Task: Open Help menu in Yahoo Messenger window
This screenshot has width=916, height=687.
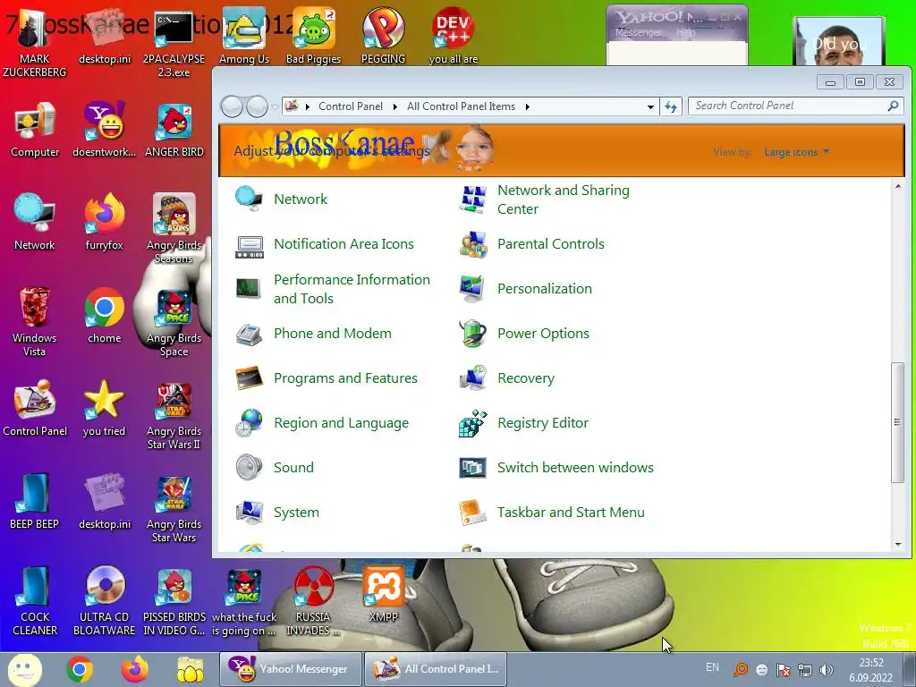Action: click(685, 33)
